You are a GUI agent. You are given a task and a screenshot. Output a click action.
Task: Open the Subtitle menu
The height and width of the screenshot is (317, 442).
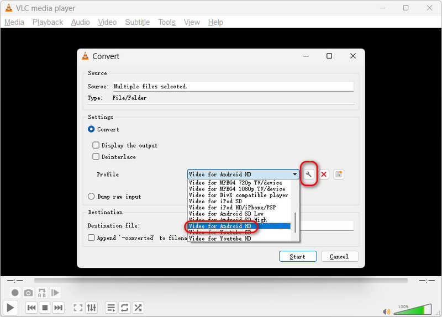138,22
